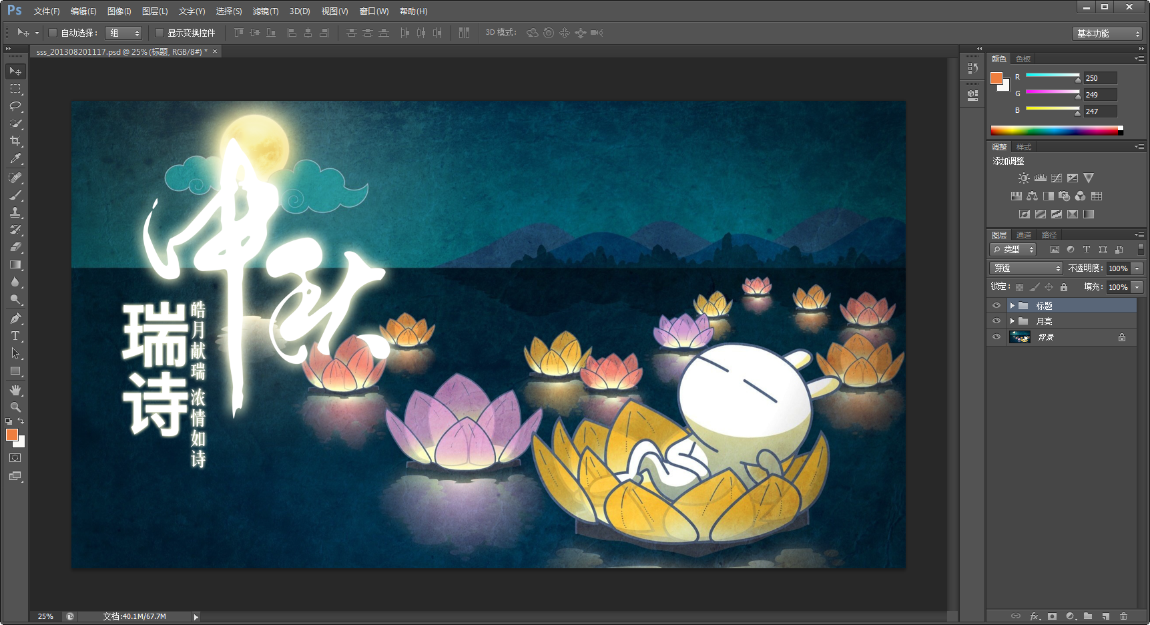
Task: Select the Dodge tool
Action: tap(15, 300)
